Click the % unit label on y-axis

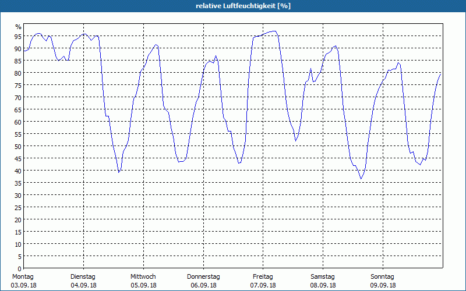click(x=19, y=27)
